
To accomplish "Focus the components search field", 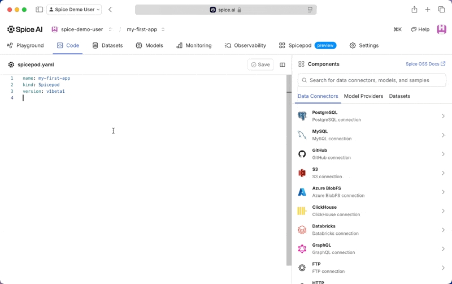I will [372, 80].
